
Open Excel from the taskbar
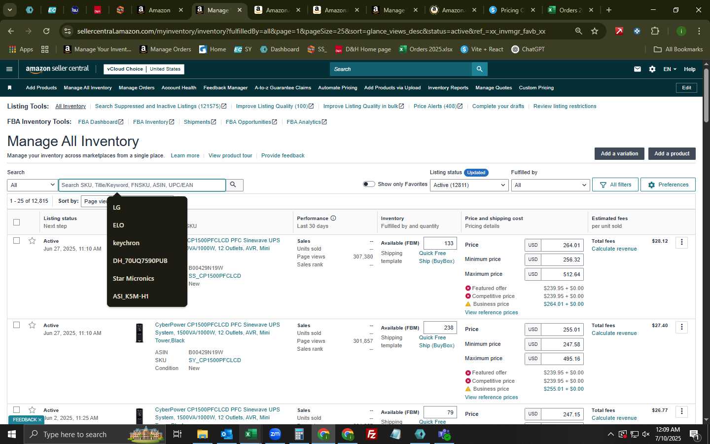tap(250, 434)
